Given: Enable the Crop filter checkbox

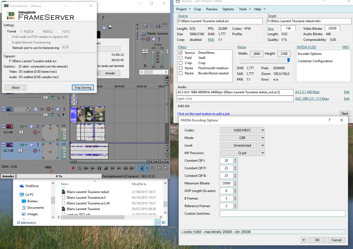Looking at the screenshot, I should (x=181, y=63).
